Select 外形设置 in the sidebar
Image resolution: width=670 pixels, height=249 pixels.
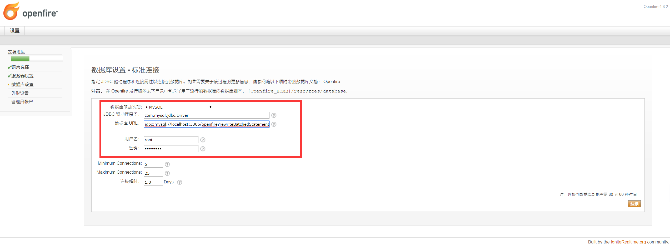[20, 93]
